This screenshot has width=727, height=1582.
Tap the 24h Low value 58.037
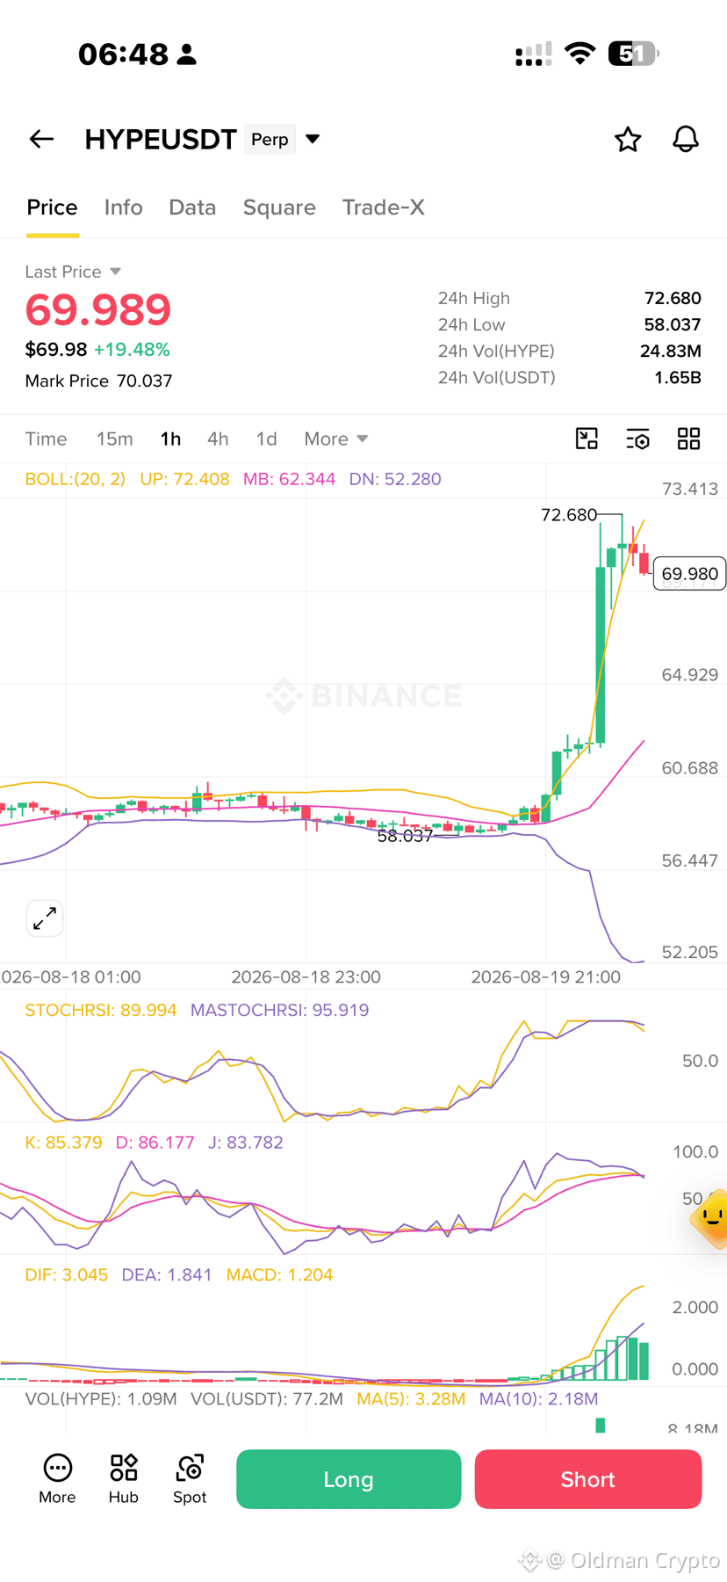(673, 324)
